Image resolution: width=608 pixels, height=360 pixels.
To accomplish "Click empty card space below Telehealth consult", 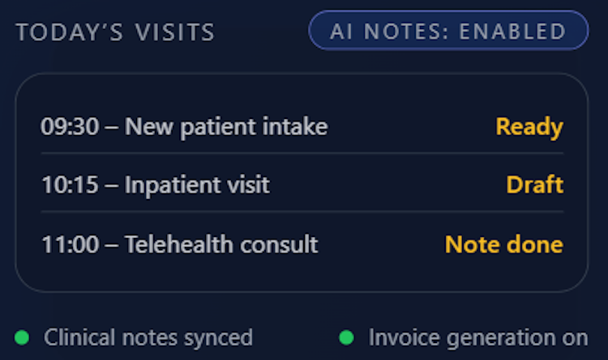I will click(302, 274).
